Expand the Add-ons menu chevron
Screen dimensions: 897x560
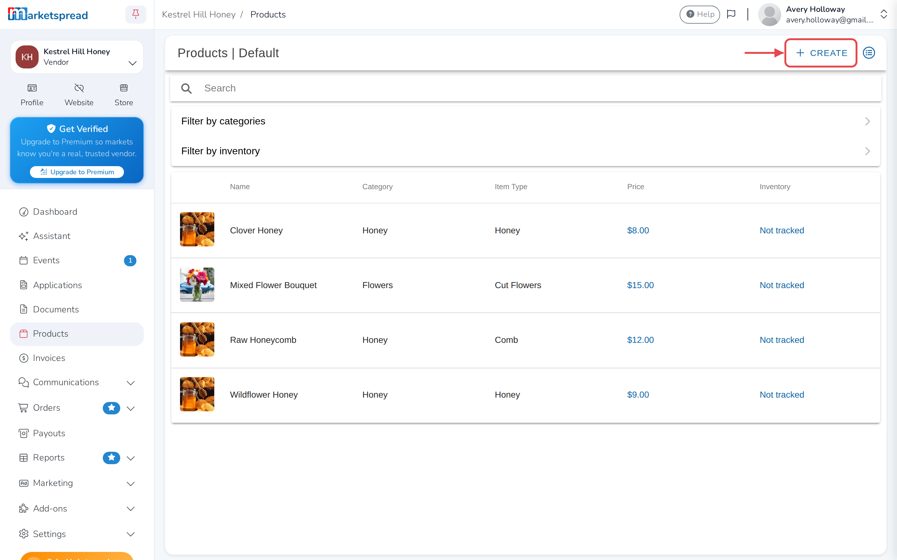131,509
